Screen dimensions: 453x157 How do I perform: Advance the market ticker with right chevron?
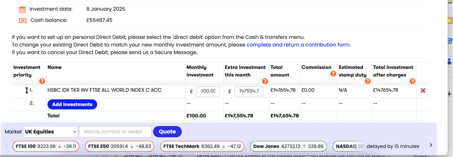[x=431, y=145]
